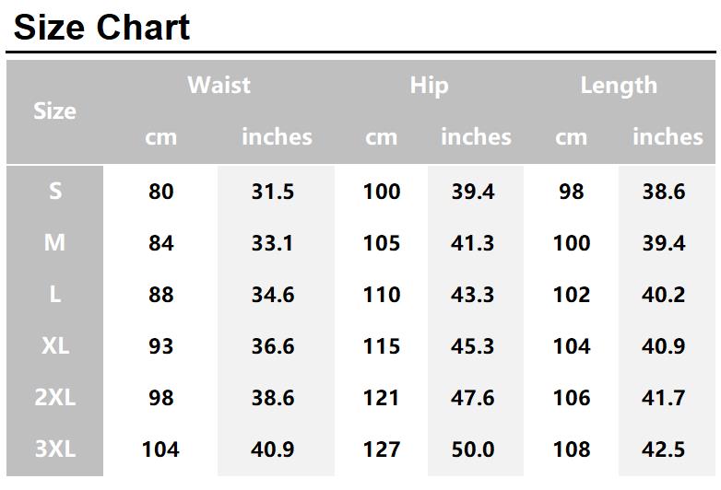This screenshot has width=721, height=490.
Task: Click hip value 50.0 inches
Action: (x=473, y=449)
